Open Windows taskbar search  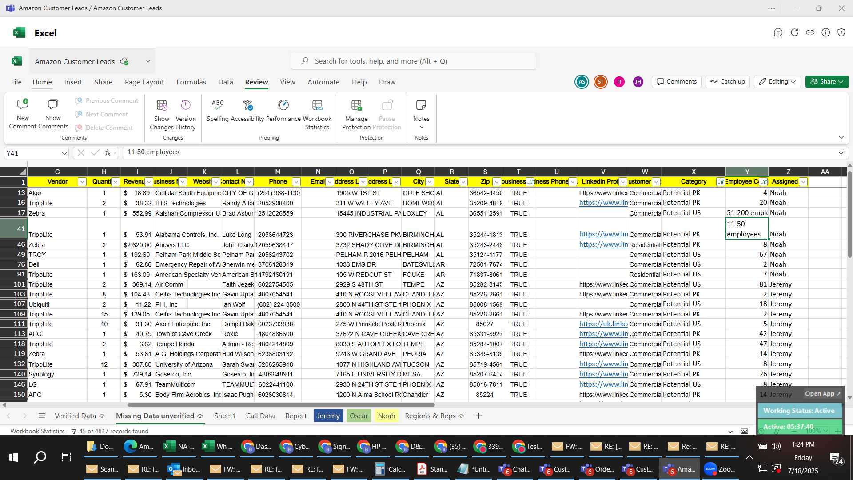[40, 457]
